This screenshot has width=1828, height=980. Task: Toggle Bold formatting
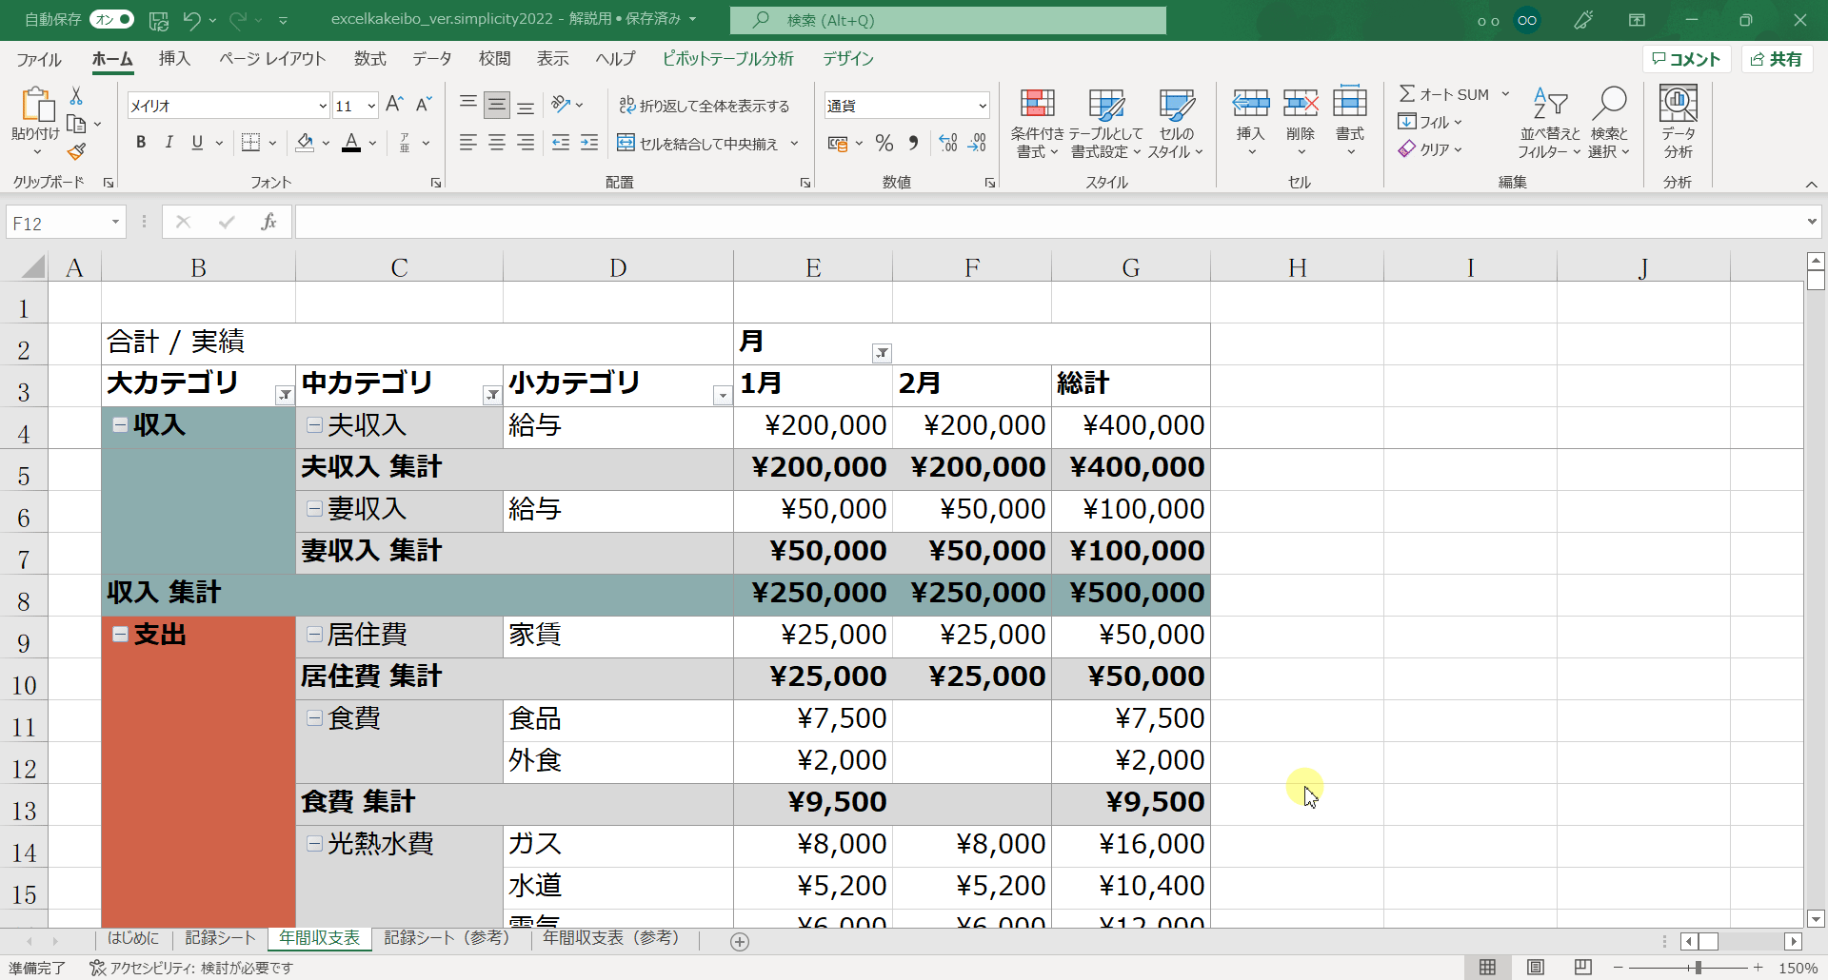pyautogui.click(x=141, y=143)
